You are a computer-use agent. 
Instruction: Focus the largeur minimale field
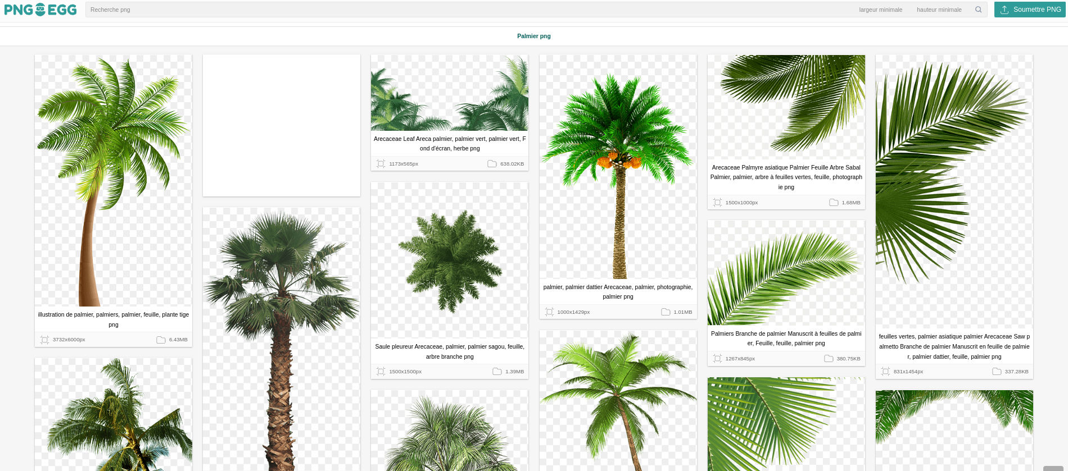click(880, 10)
